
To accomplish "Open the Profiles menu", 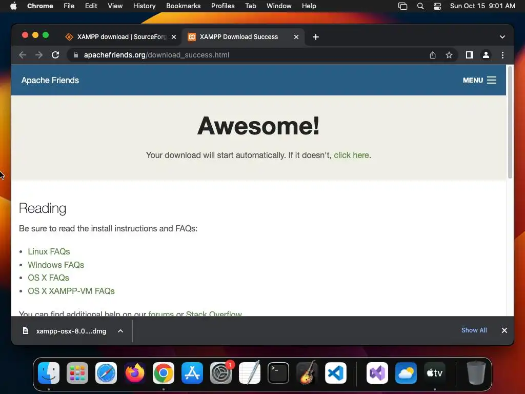I will click(223, 6).
